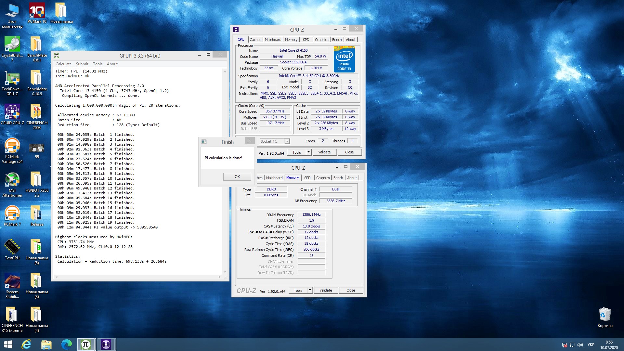Open the Новая папка (3) folder
This screenshot has width=624, height=351.
click(x=37, y=285)
